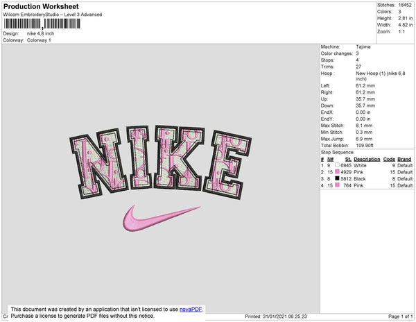Click the Zoom value '1:1'

click(401, 32)
